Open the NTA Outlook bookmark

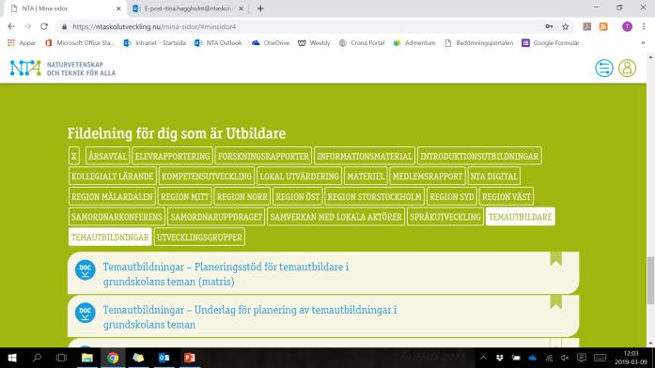click(218, 42)
